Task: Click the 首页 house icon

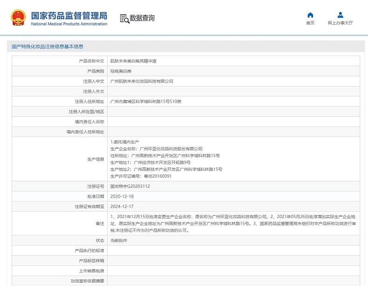Action: [310, 15]
